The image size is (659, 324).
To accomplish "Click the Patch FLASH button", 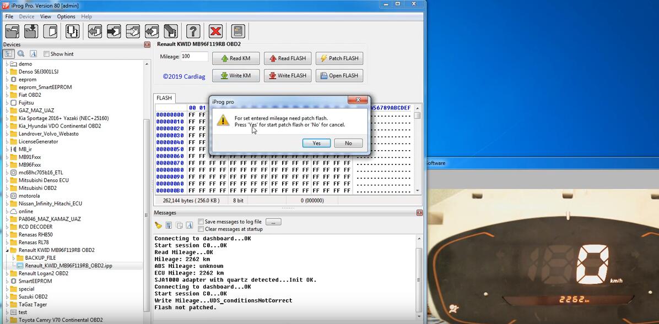I will [339, 58].
